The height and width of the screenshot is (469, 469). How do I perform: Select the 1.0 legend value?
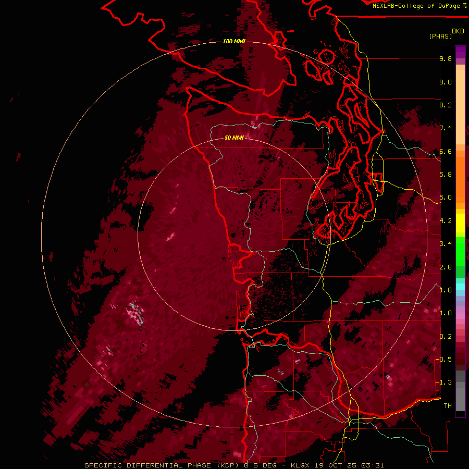pyautogui.click(x=446, y=314)
